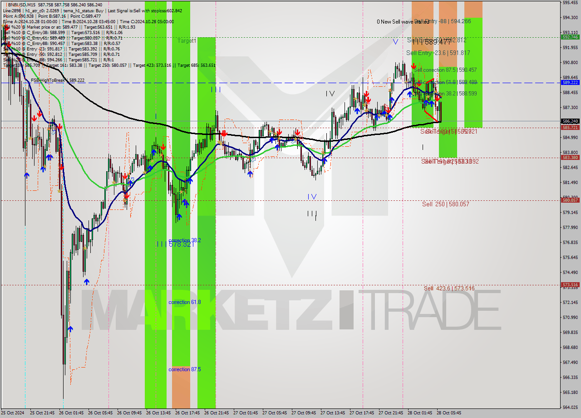581x418 pixels.
Task: Click the 'FSB-HighToBreak | 589.222' label
Action: click(x=58, y=80)
